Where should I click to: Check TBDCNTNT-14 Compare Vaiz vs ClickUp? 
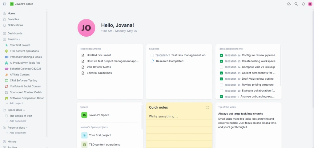click(x=221, y=67)
